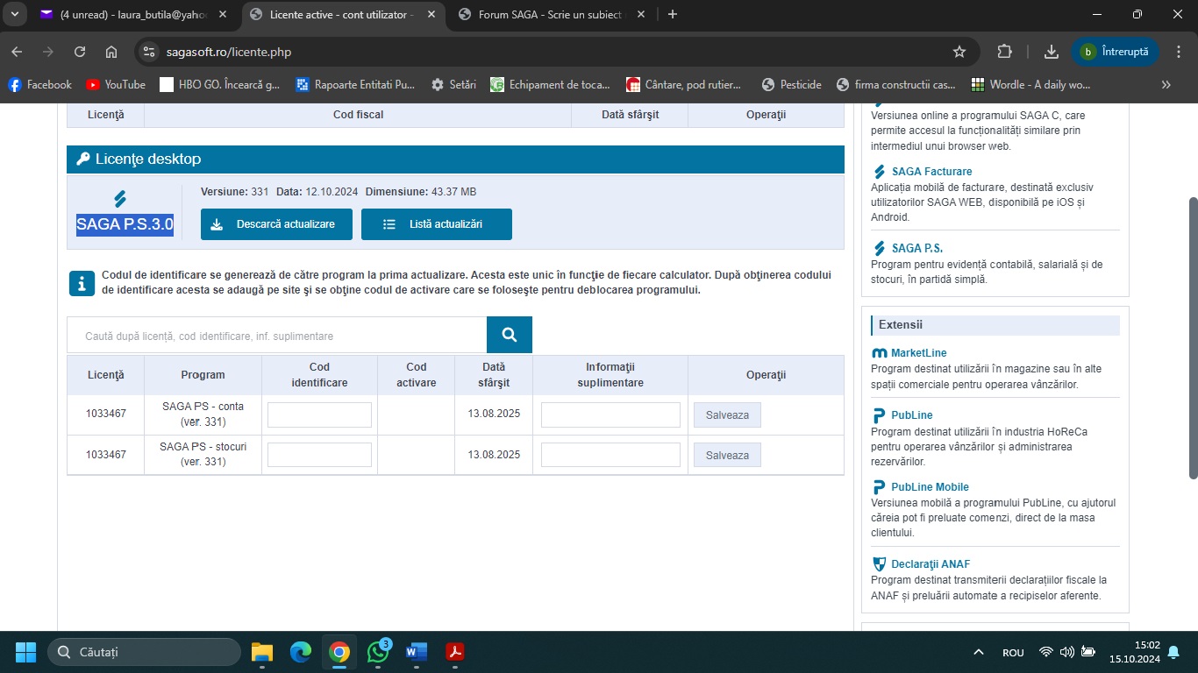Screen dimensions: 1198x673
Task: Click Cod identificare field for SAGA PS - stocuri
Action: [x=319, y=456]
